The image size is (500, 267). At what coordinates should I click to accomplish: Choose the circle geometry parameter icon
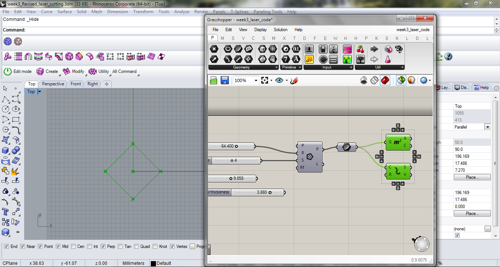coord(228,49)
